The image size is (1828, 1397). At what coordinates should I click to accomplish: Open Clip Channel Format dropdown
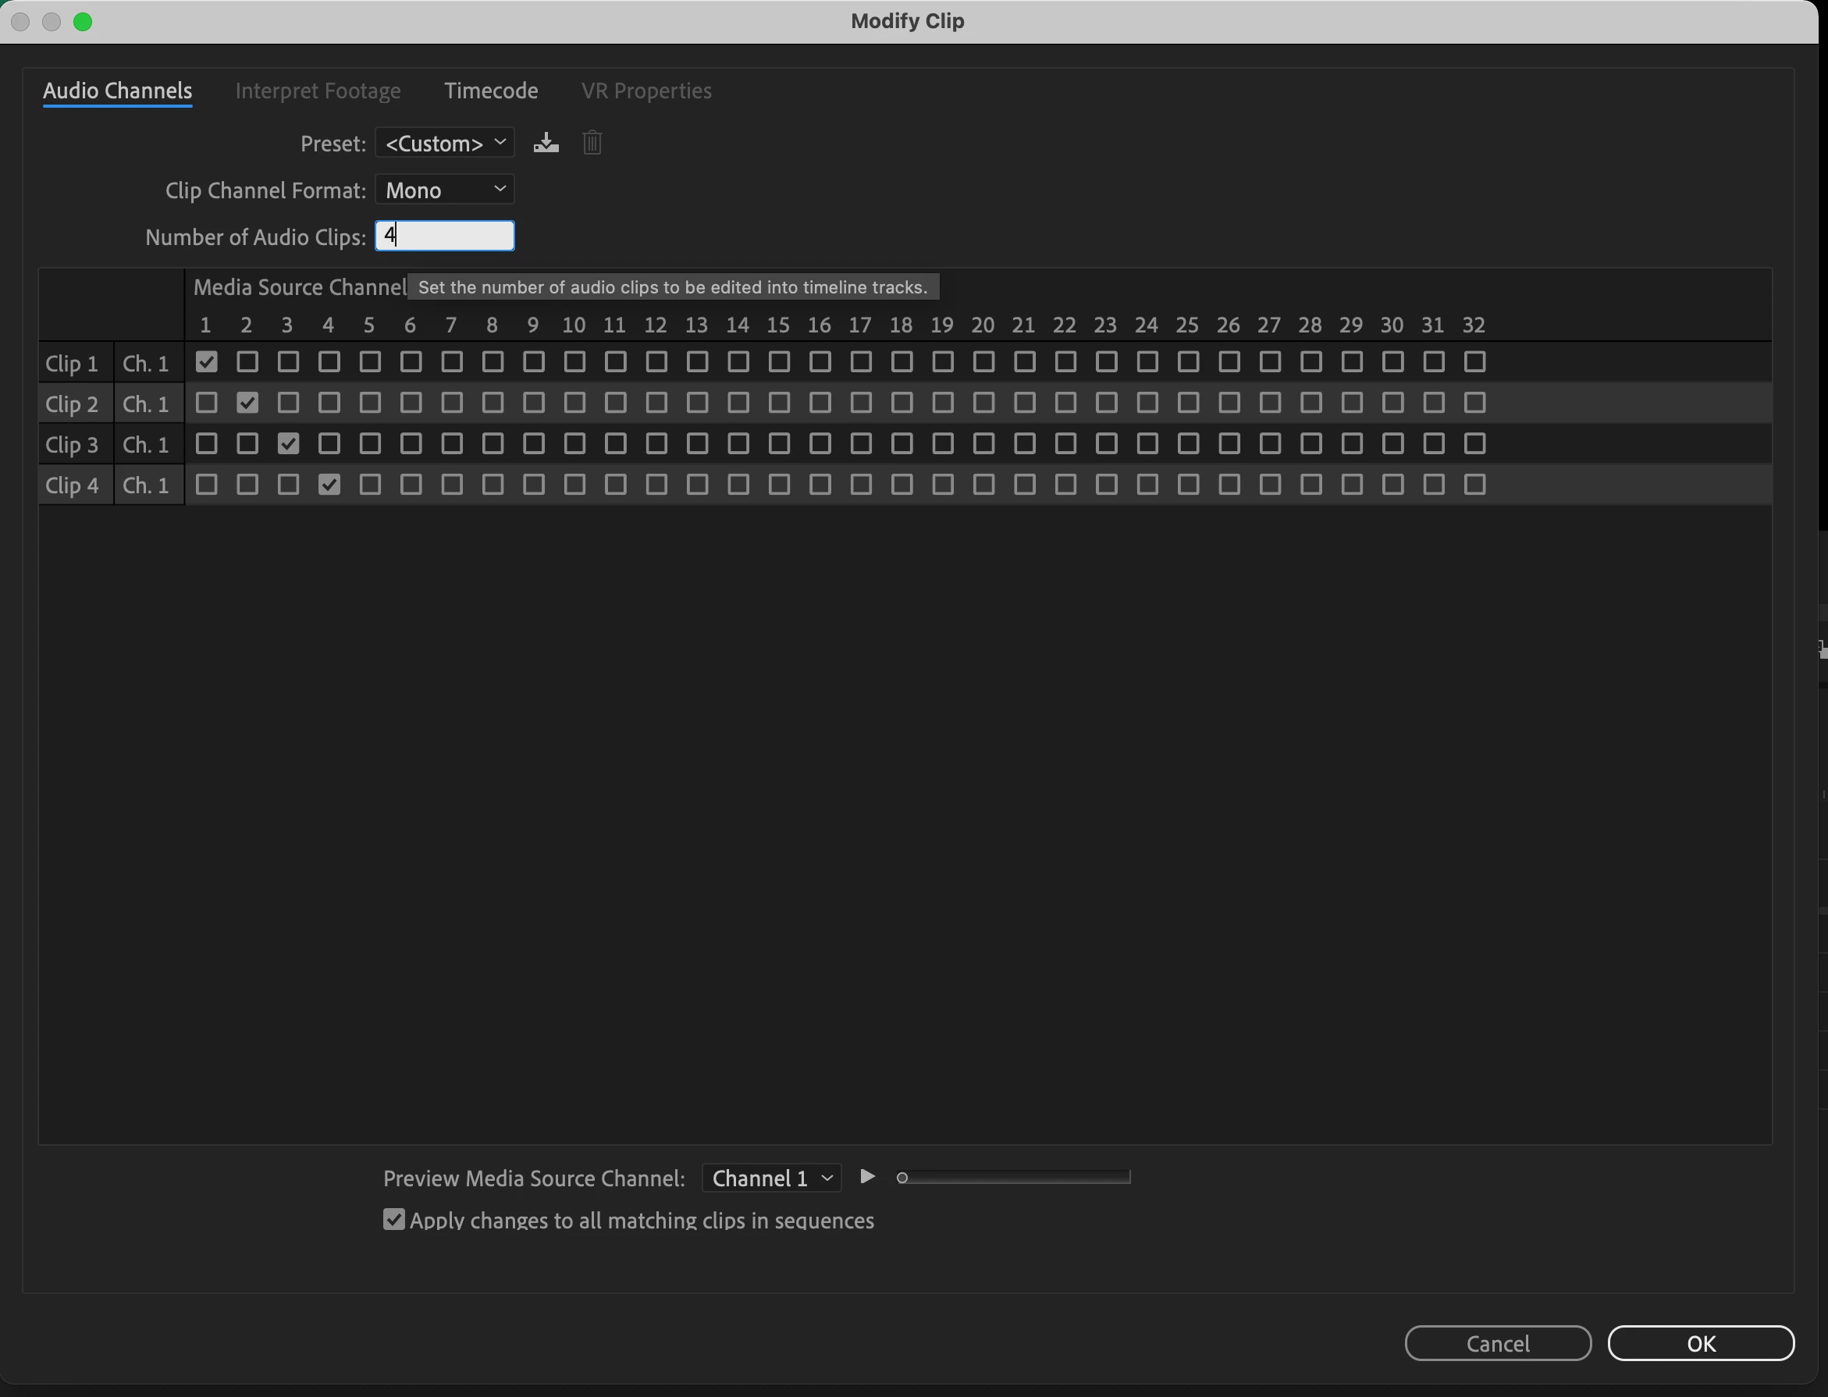pyautogui.click(x=445, y=190)
